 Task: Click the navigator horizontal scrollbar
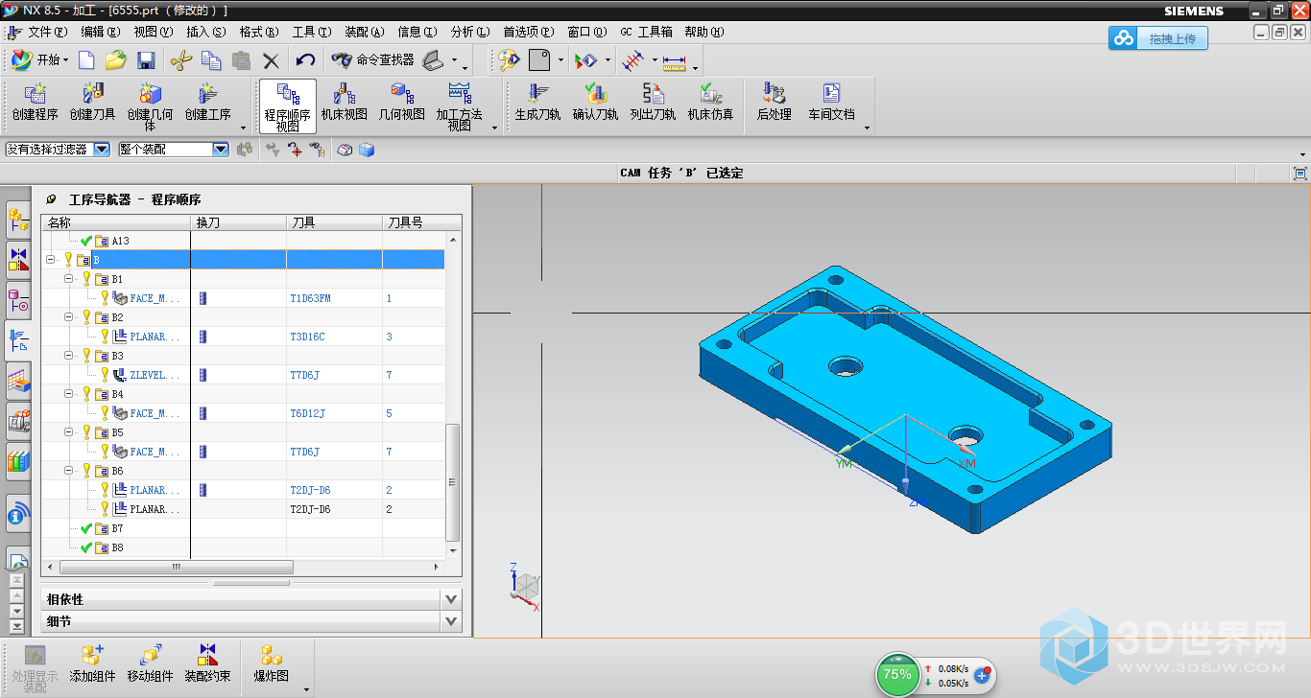pyautogui.click(x=176, y=567)
